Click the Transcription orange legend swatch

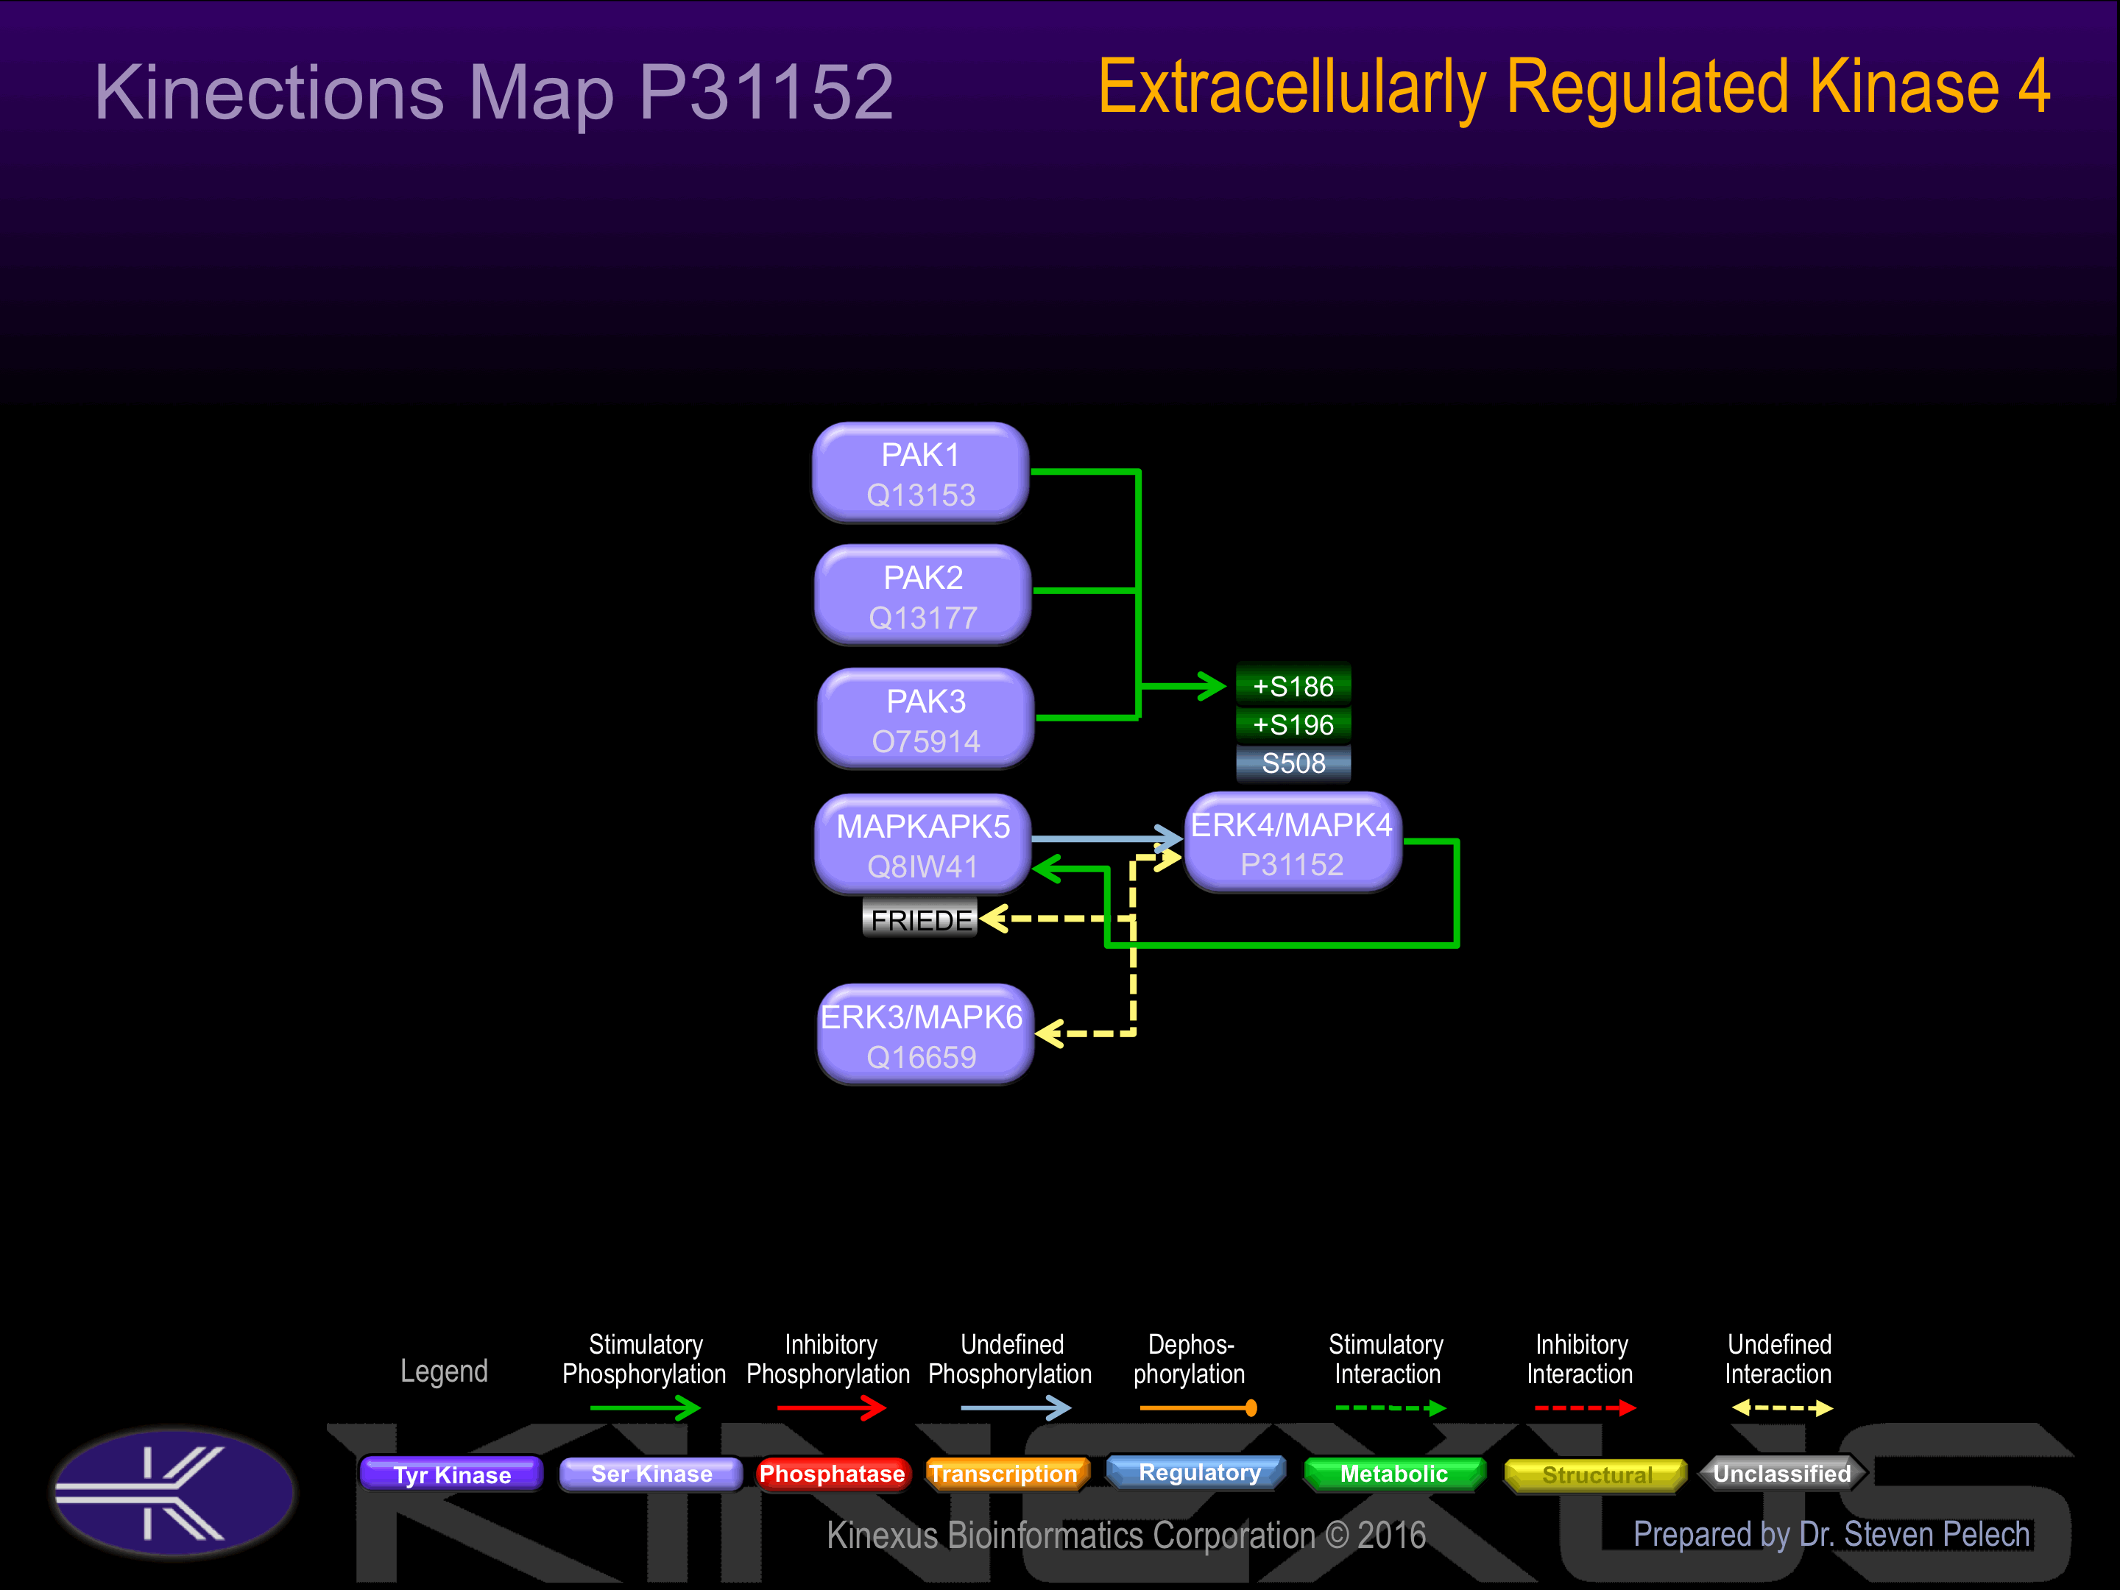tap(1004, 1473)
